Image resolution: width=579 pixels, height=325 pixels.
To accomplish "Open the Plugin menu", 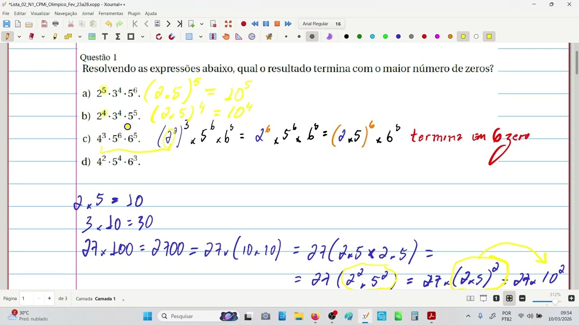I will point(134,14).
